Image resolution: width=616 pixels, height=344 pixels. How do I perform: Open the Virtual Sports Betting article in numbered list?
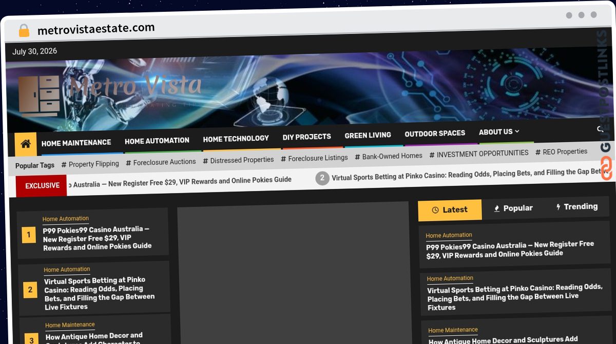(100, 293)
